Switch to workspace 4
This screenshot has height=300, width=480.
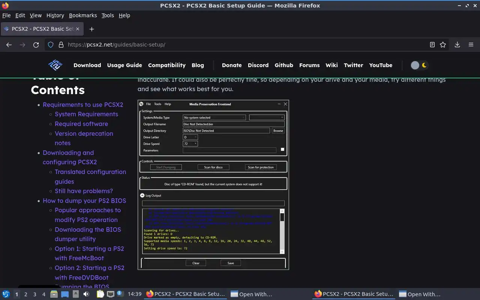tap(44, 294)
